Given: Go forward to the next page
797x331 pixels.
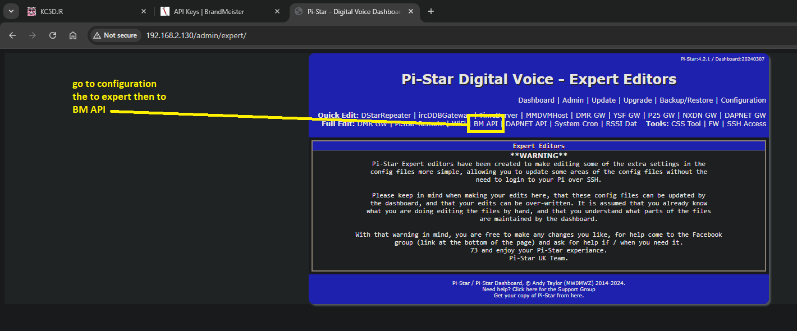Looking at the screenshot, I should [33, 35].
